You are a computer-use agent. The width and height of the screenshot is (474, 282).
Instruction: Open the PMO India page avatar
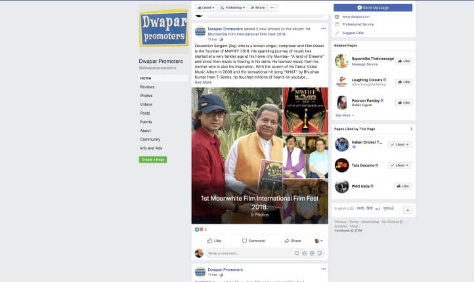coord(341,186)
